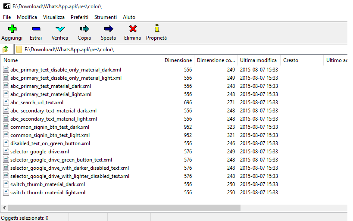
Task: Click file icon of switch_thumb_material_dark.xml
Action: pyautogui.click(x=6, y=184)
